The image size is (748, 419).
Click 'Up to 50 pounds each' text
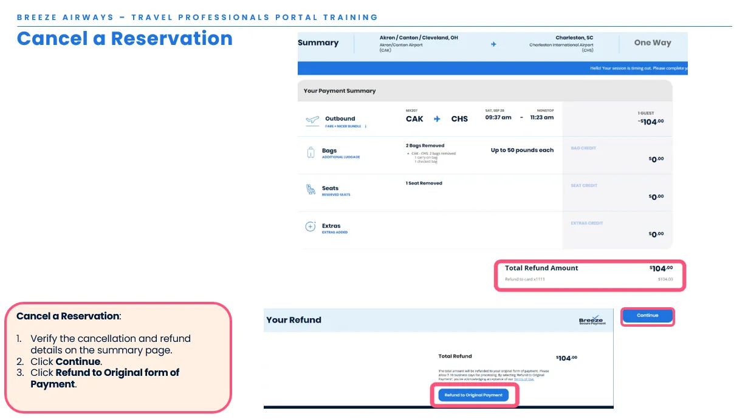tap(523, 150)
